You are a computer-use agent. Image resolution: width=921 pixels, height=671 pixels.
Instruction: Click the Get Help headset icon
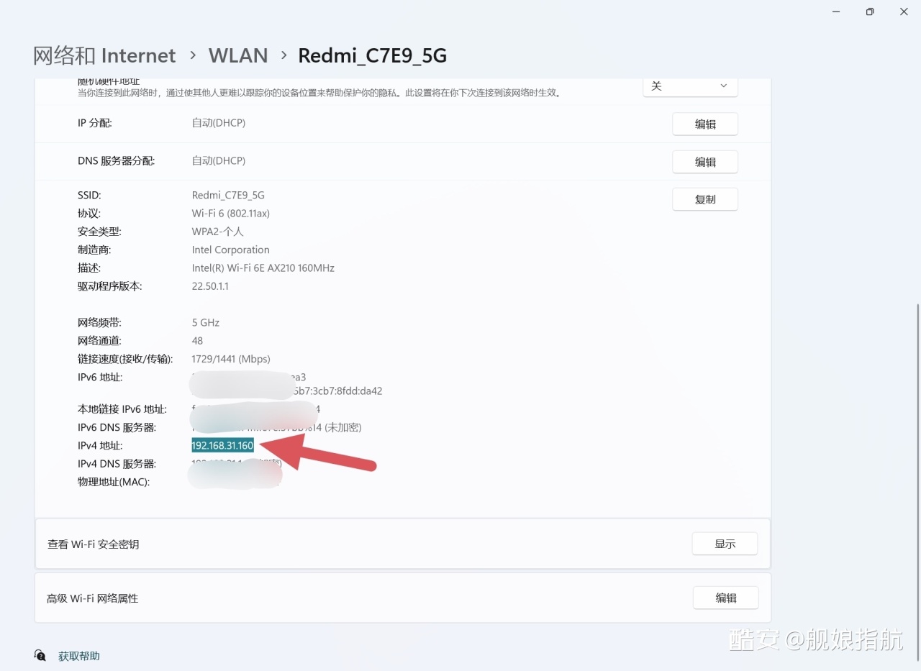pos(40,655)
